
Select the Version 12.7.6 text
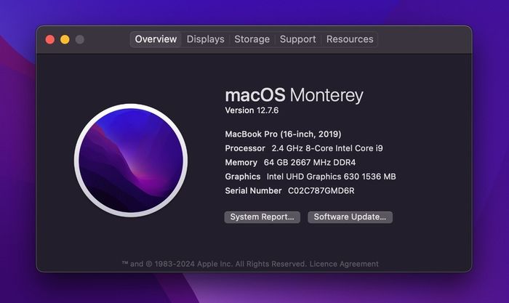click(x=252, y=110)
